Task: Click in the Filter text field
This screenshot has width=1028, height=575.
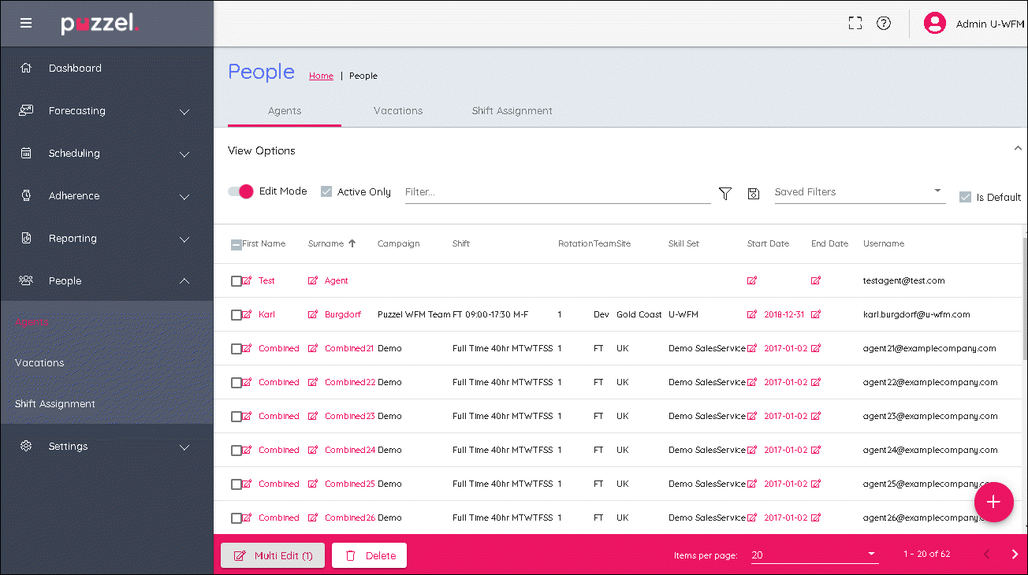Action: [557, 192]
